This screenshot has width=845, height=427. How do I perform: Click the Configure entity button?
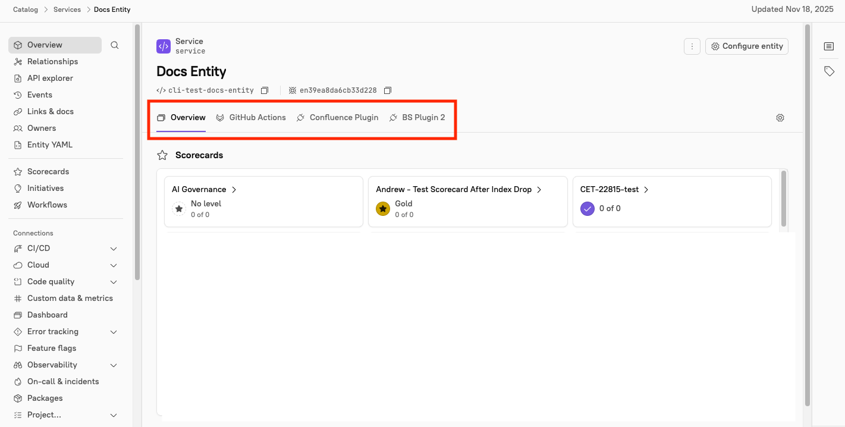(747, 46)
